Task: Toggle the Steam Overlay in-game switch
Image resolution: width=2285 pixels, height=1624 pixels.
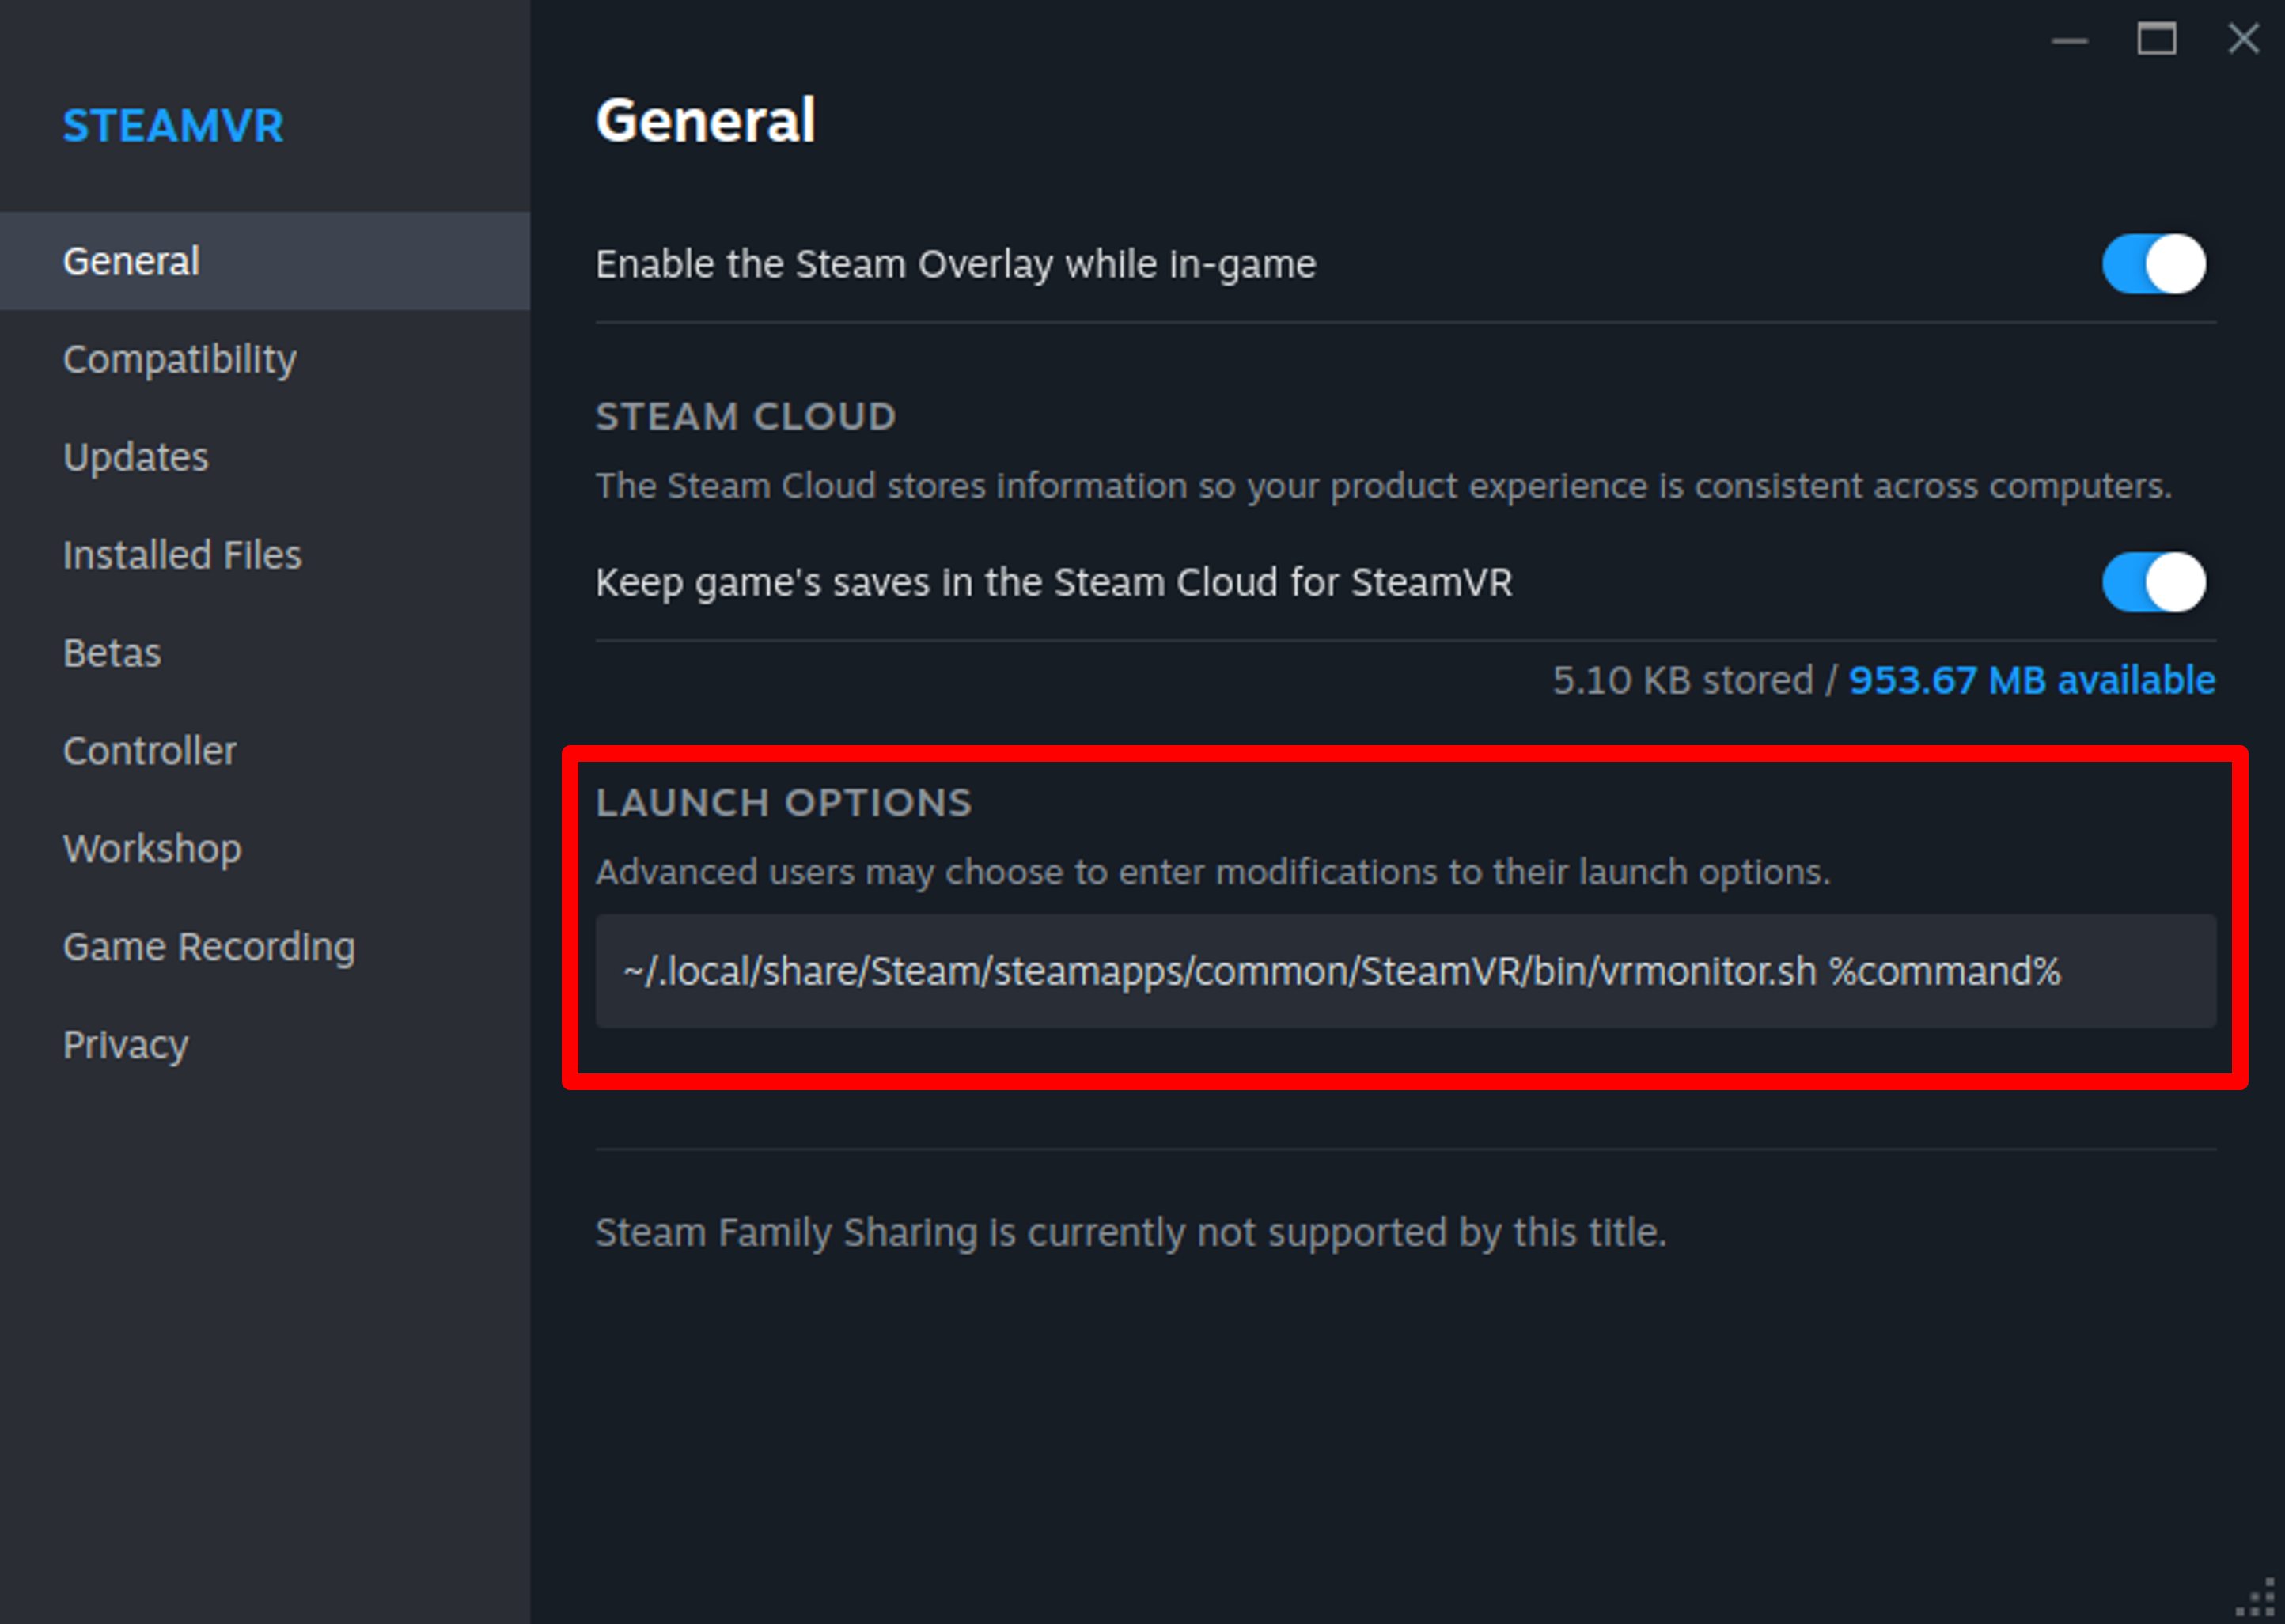Action: coord(2152,264)
